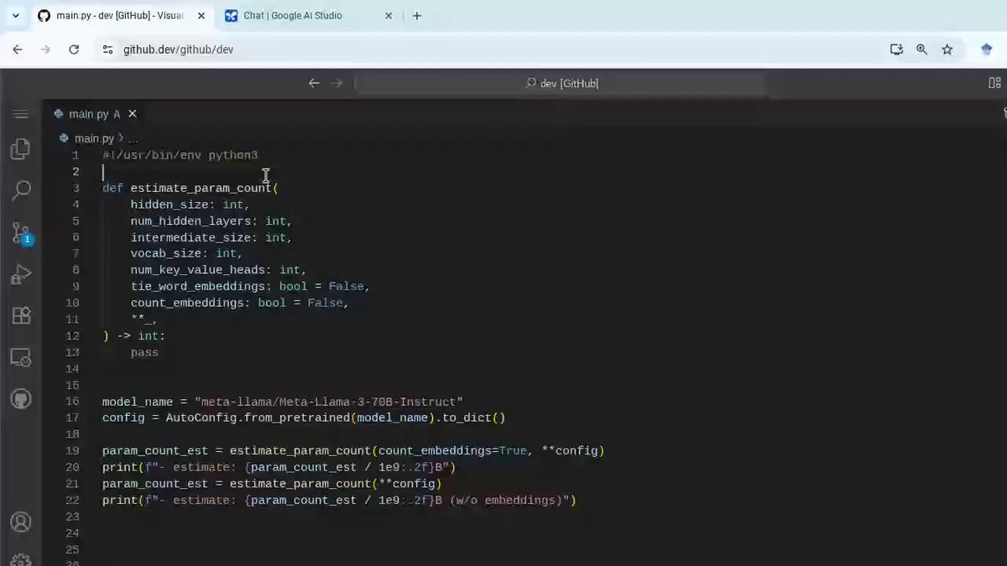Click the 'pass' statement on line 13
Image resolution: width=1007 pixels, height=566 pixels.
144,353
